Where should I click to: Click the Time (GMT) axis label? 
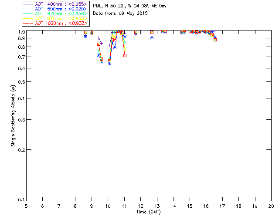click(148, 212)
